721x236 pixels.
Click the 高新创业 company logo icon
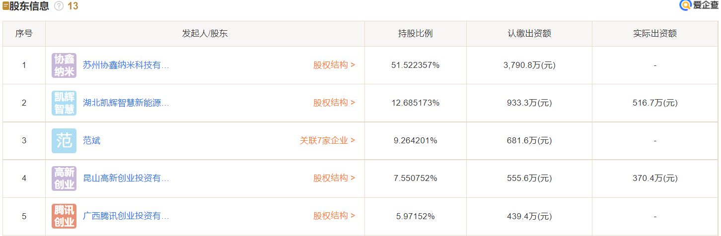click(x=64, y=178)
